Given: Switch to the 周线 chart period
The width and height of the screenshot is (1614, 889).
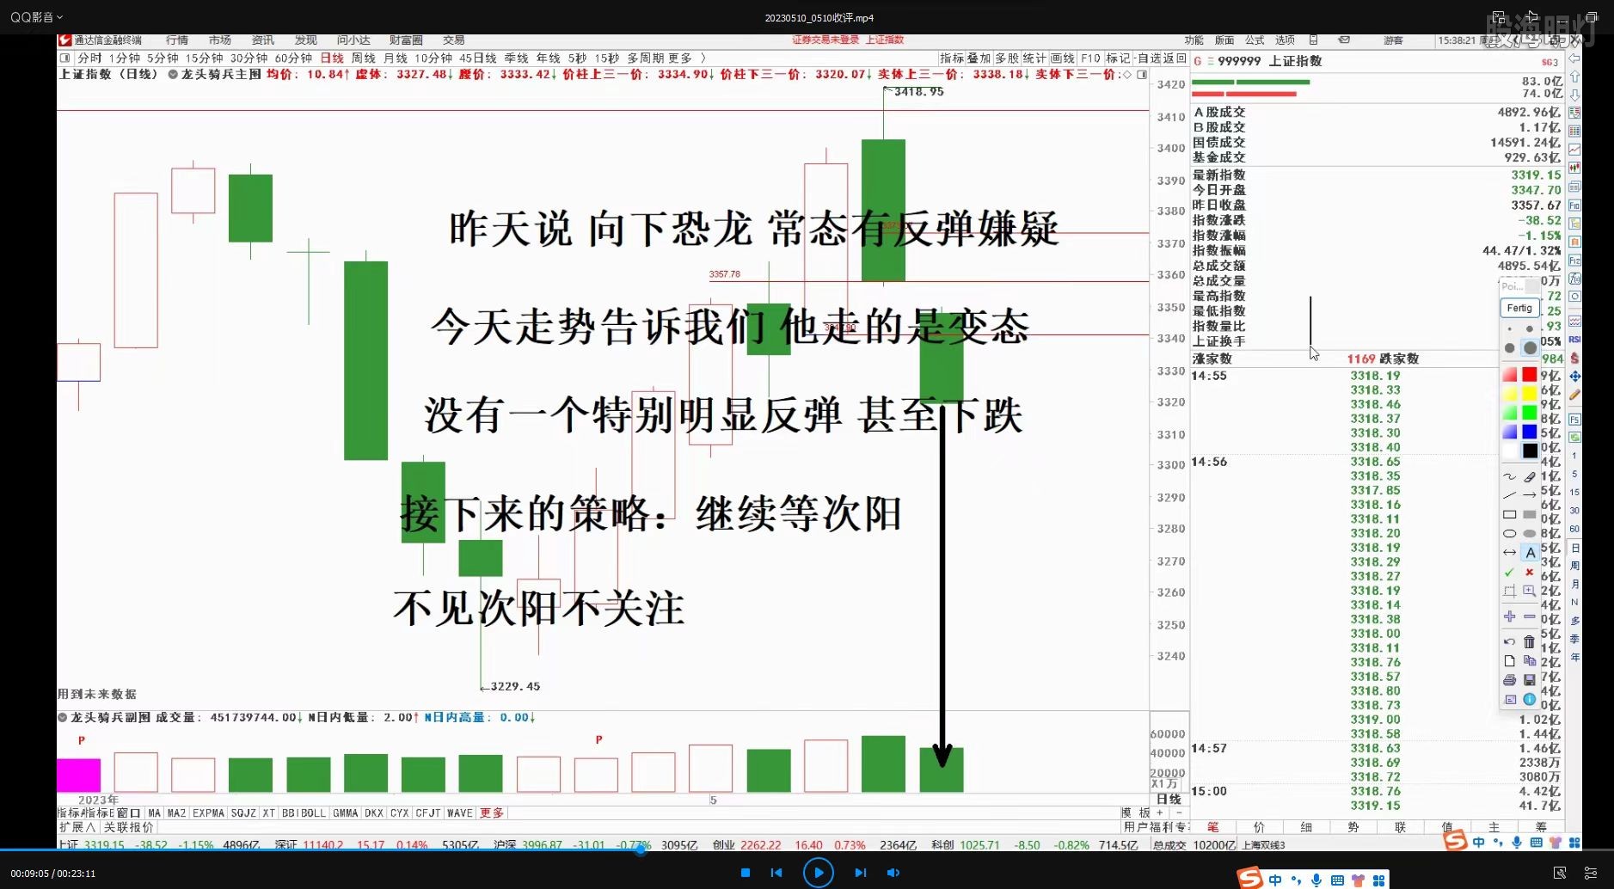Looking at the screenshot, I should (x=364, y=58).
